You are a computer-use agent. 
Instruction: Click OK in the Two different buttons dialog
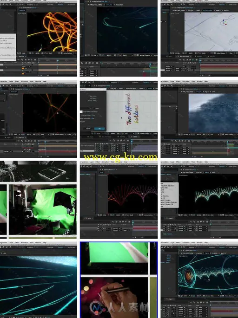(99, 129)
